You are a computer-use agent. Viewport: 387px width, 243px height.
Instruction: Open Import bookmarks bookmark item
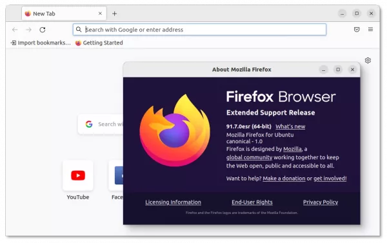[41, 43]
